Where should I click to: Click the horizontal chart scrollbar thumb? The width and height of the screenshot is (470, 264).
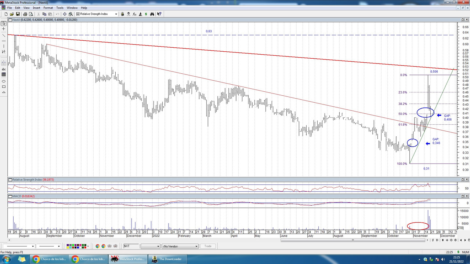(x=353, y=240)
